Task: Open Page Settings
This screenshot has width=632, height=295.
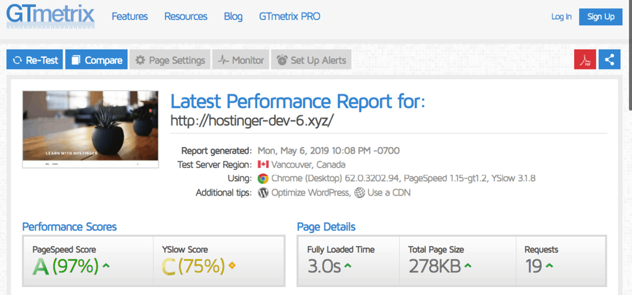Action: click(x=170, y=60)
